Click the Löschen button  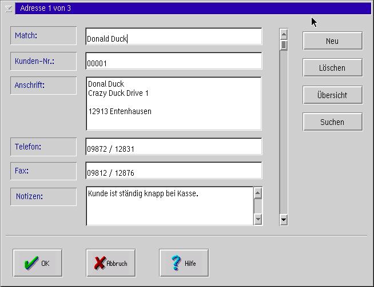point(332,68)
